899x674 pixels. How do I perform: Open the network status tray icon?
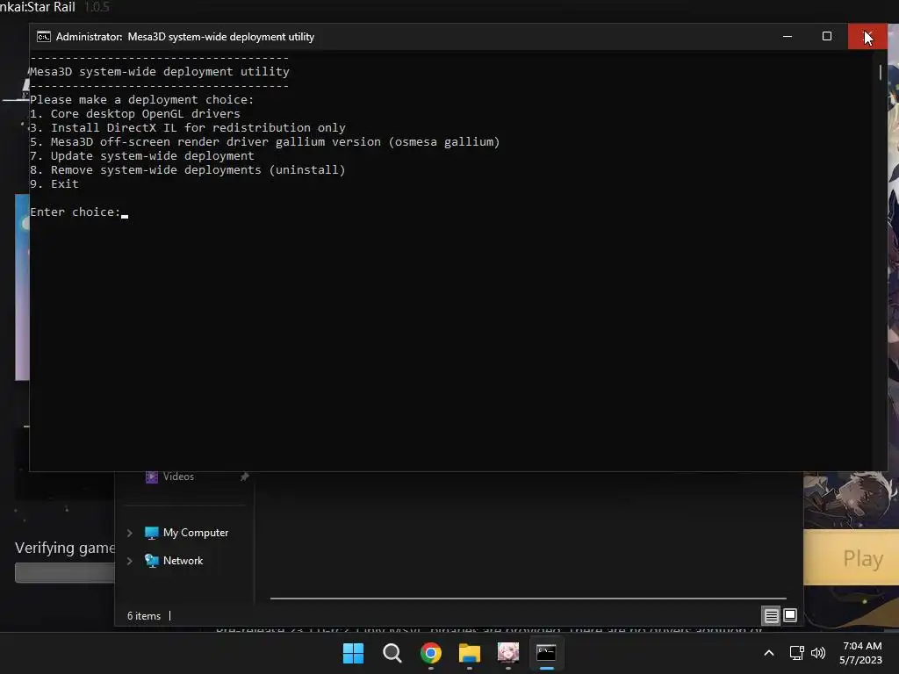point(796,653)
